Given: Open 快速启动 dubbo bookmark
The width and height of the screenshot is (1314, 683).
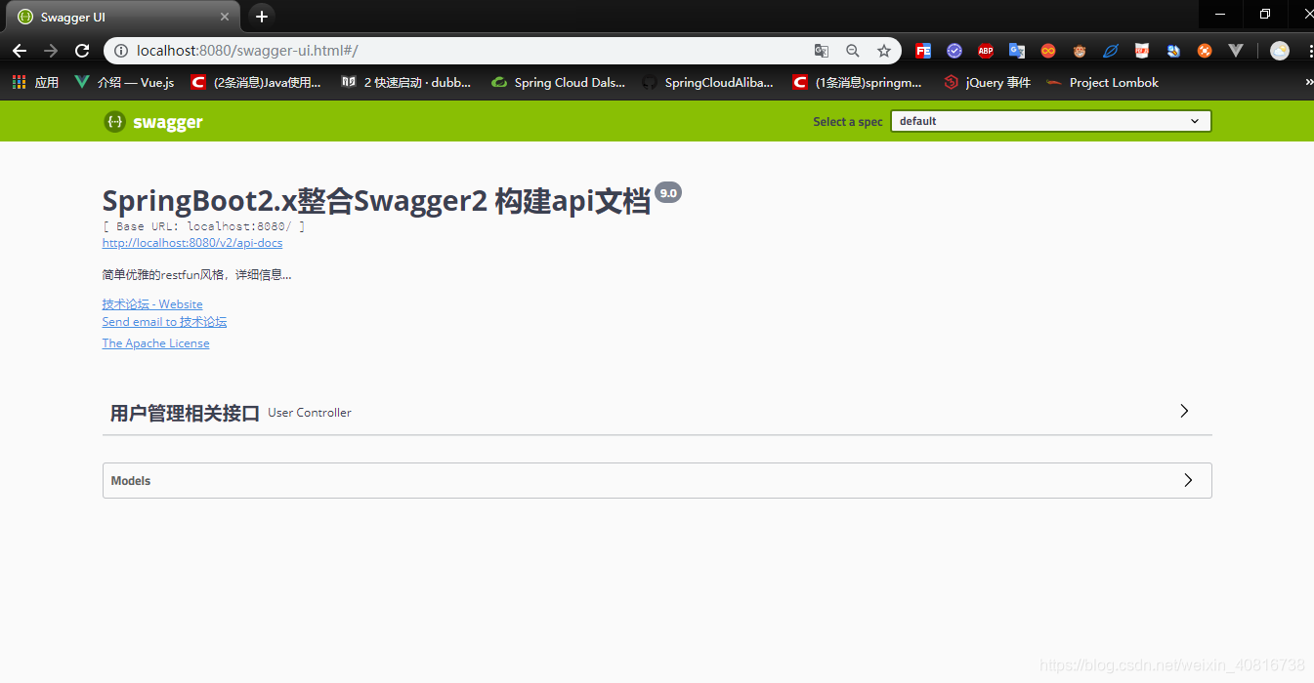Looking at the screenshot, I should click(405, 83).
